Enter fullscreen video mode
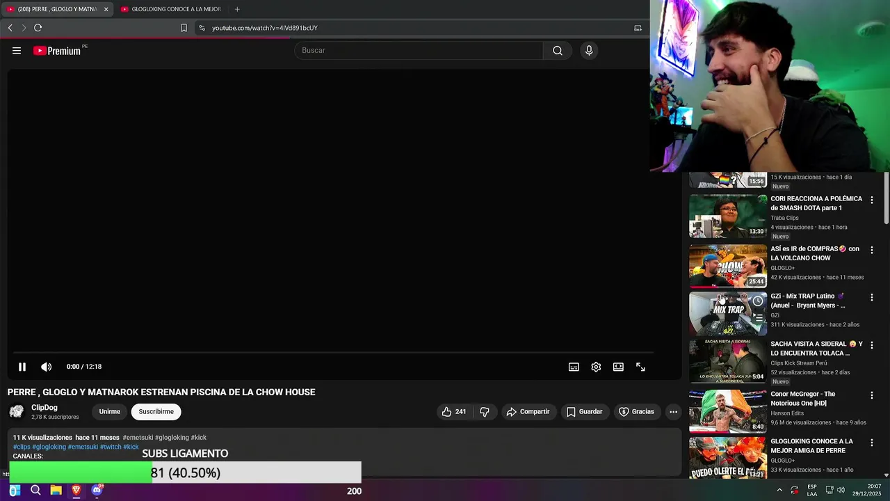 click(x=640, y=367)
